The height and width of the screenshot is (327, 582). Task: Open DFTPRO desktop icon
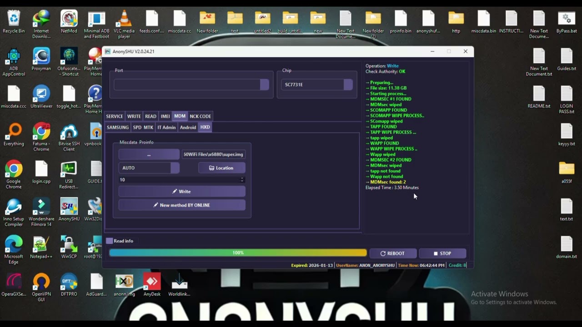pyautogui.click(x=69, y=285)
